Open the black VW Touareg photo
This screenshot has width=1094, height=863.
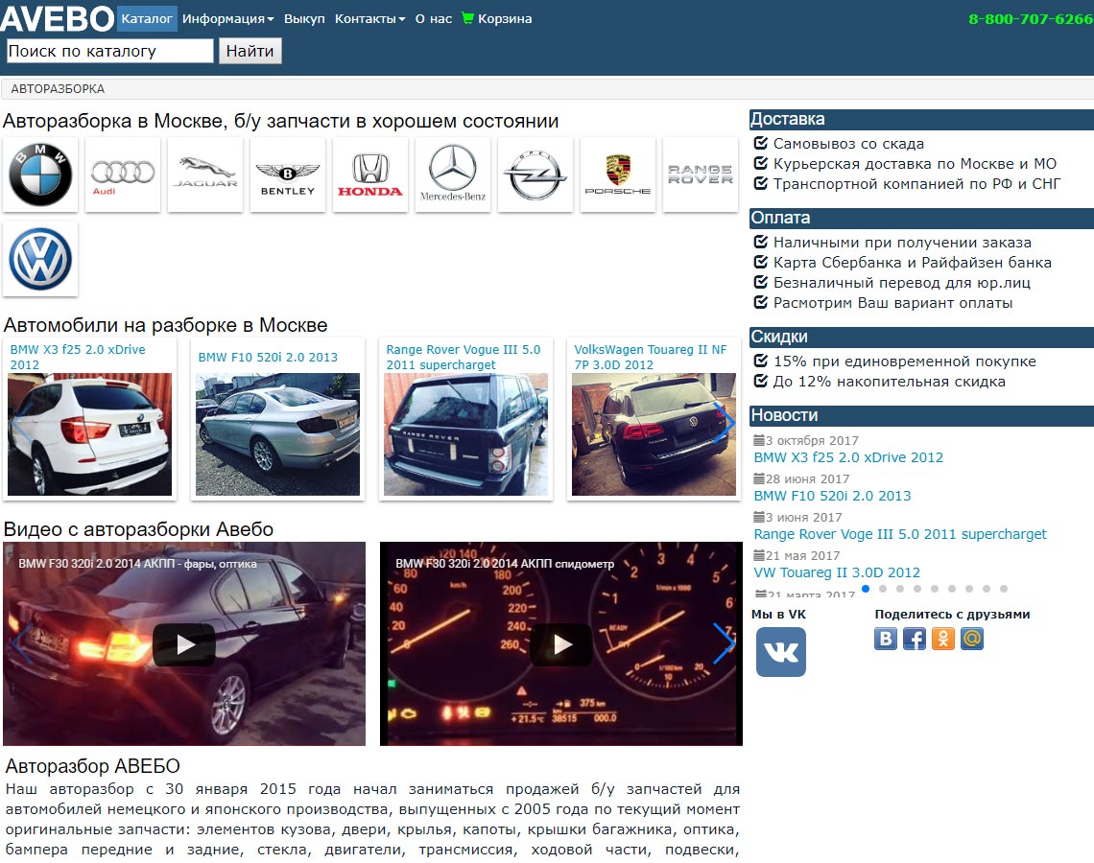tap(654, 434)
